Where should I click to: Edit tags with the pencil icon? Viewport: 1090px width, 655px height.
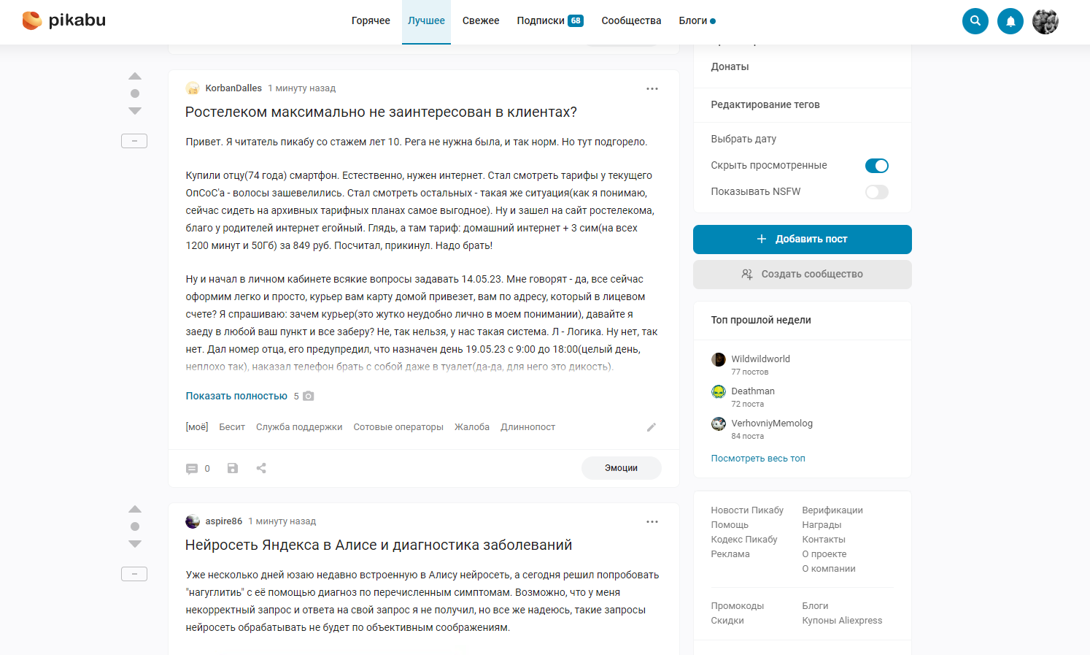click(x=652, y=427)
